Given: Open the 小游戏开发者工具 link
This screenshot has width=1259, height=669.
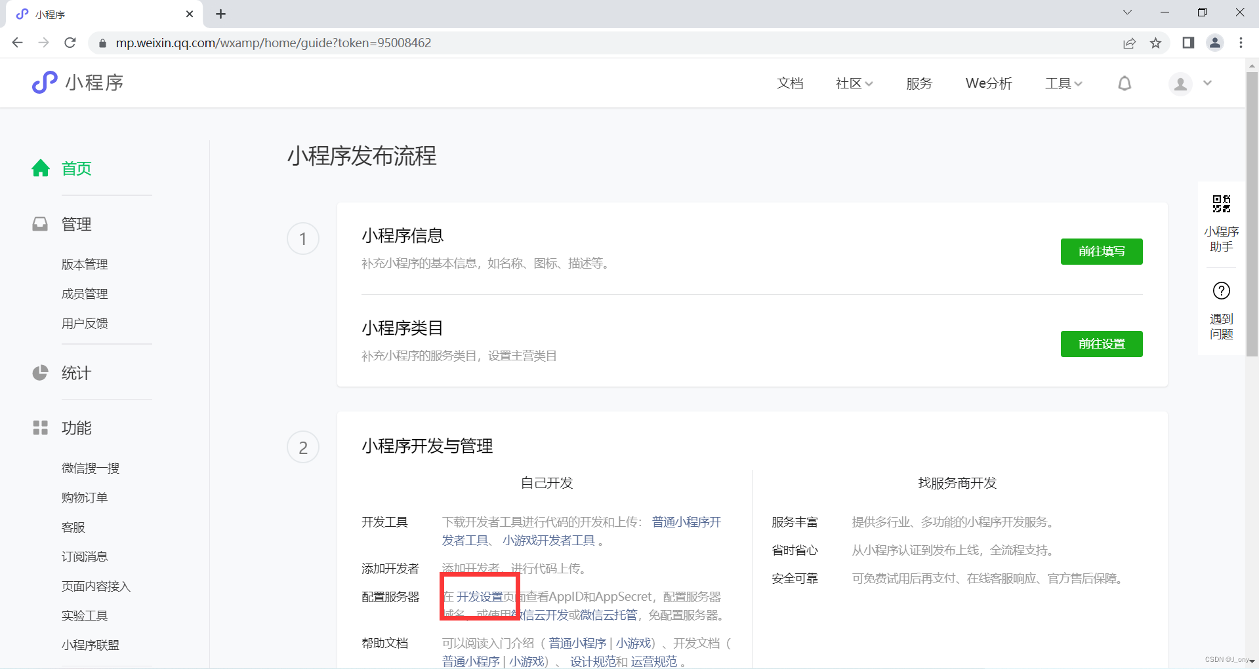Looking at the screenshot, I should tap(548, 541).
